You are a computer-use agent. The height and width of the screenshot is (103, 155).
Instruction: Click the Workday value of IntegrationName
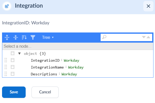pos(76,67)
